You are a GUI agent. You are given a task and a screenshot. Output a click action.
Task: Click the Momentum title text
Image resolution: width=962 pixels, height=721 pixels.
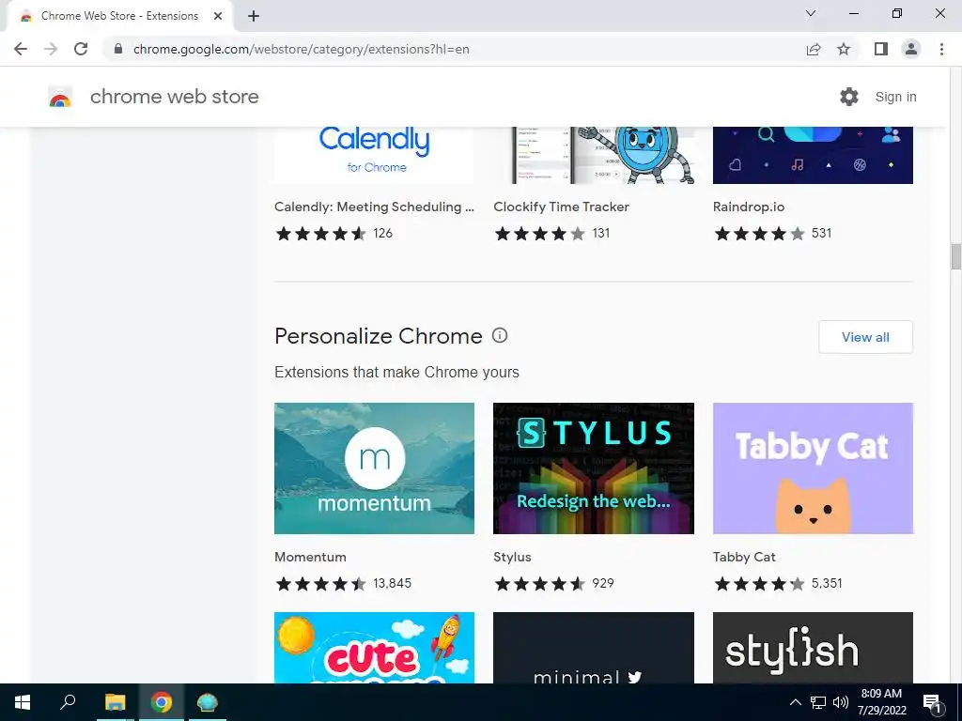point(310,557)
